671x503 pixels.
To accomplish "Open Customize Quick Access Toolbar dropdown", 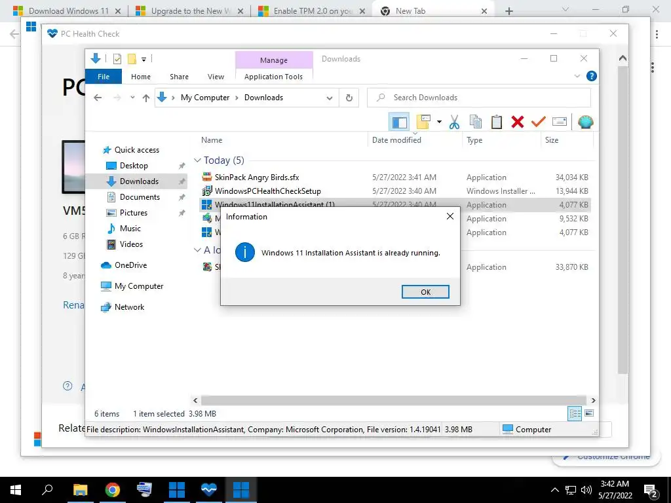I will pos(144,60).
